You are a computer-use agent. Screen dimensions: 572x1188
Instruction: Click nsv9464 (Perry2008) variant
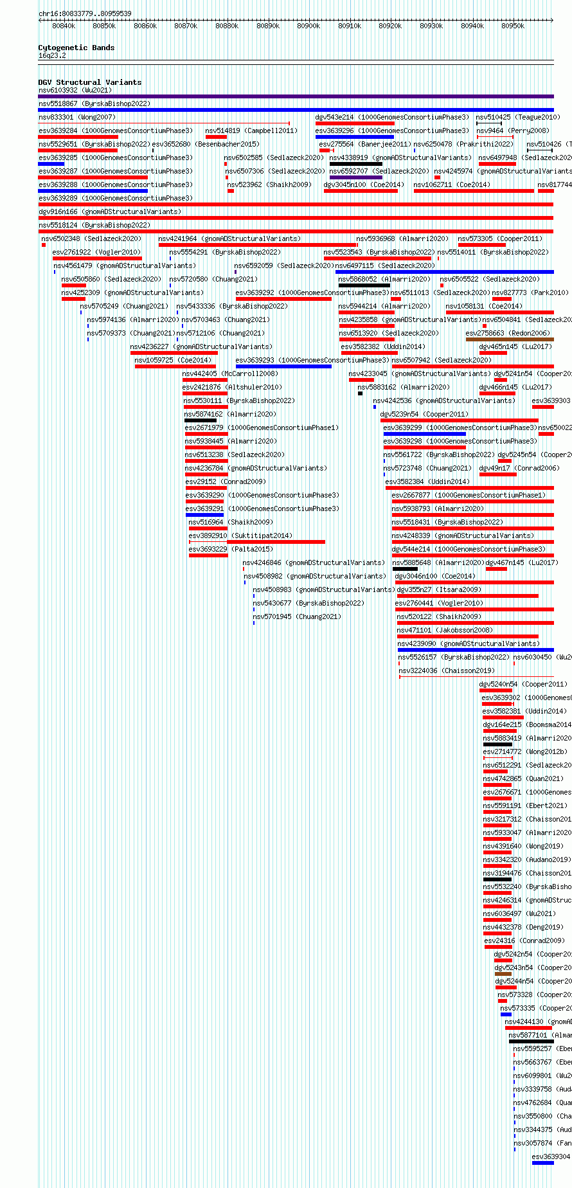point(513,130)
